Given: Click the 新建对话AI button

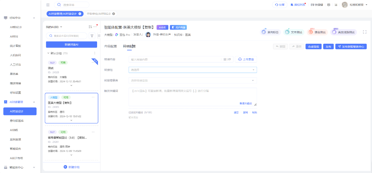Looking at the screenshot, I should [71, 45].
